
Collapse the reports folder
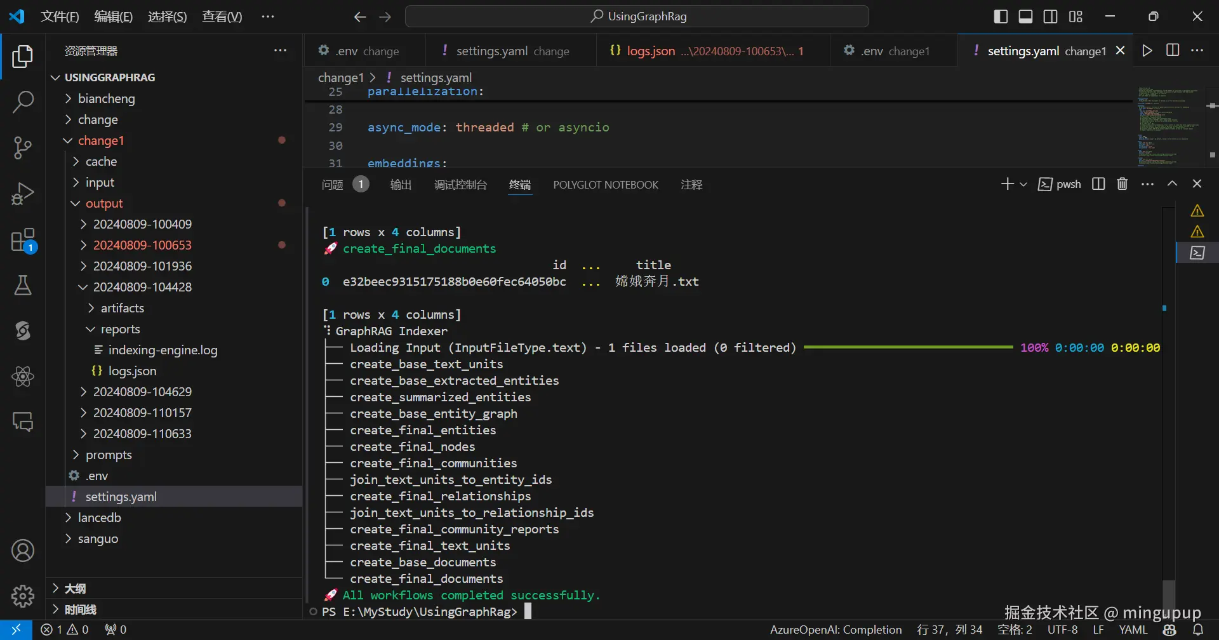click(x=120, y=329)
